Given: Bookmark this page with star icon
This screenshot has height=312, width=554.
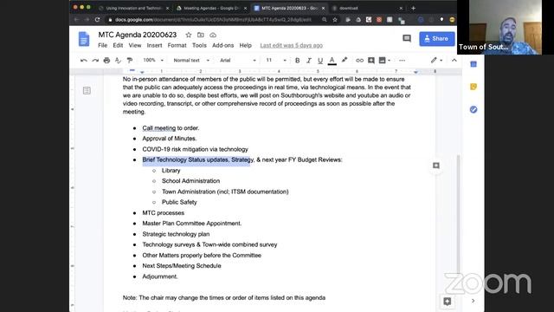Looking at the screenshot, I should 335,20.
